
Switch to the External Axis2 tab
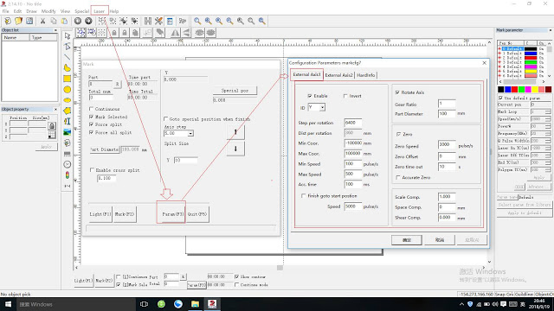[338, 75]
